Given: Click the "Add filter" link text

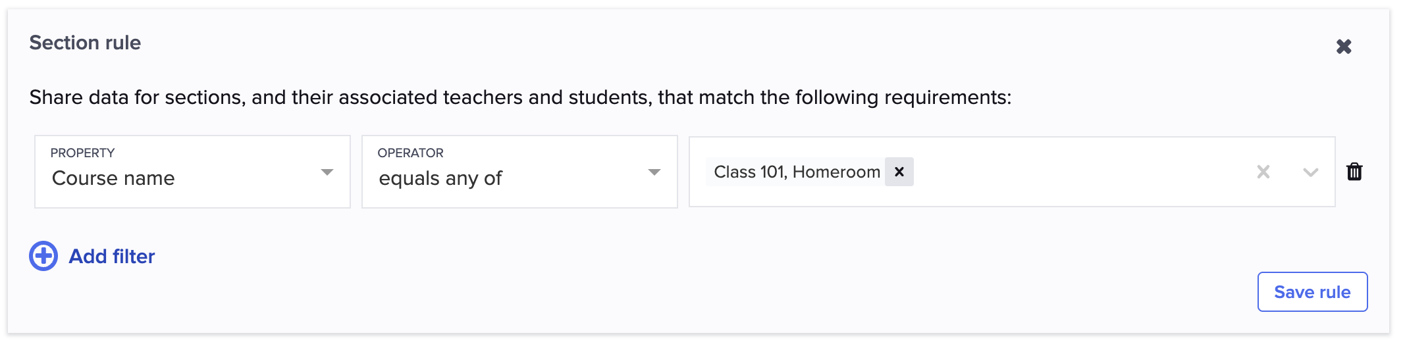Looking at the screenshot, I should tap(112, 256).
